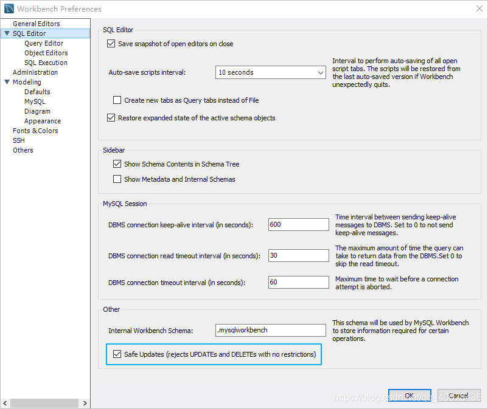
Task: Open Modeling MySQL page
Action: click(x=35, y=101)
